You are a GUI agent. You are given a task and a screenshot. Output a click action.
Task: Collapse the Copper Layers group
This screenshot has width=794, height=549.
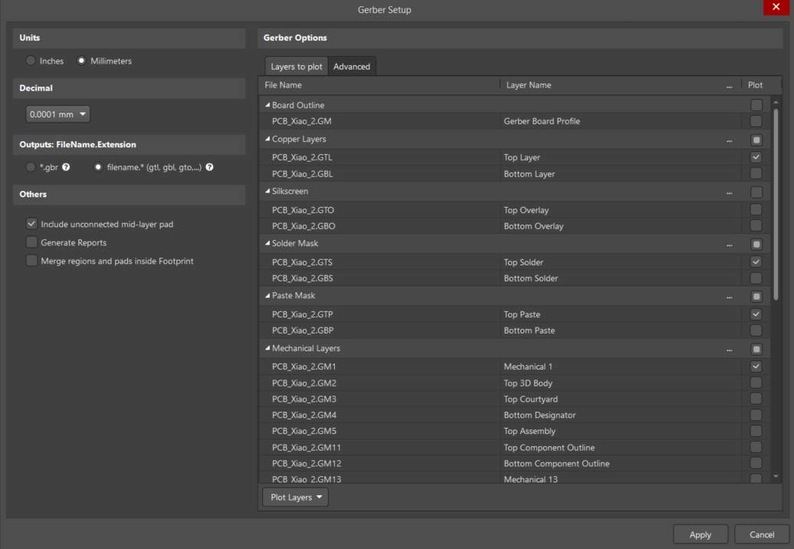click(267, 140)
